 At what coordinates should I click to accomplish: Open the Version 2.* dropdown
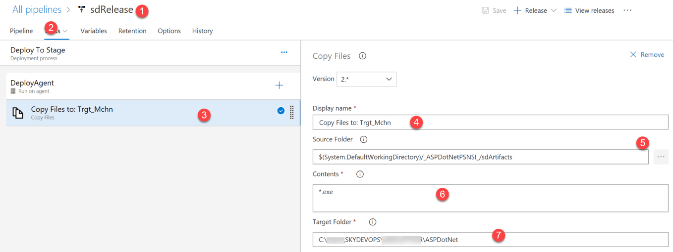pos(366,79)
